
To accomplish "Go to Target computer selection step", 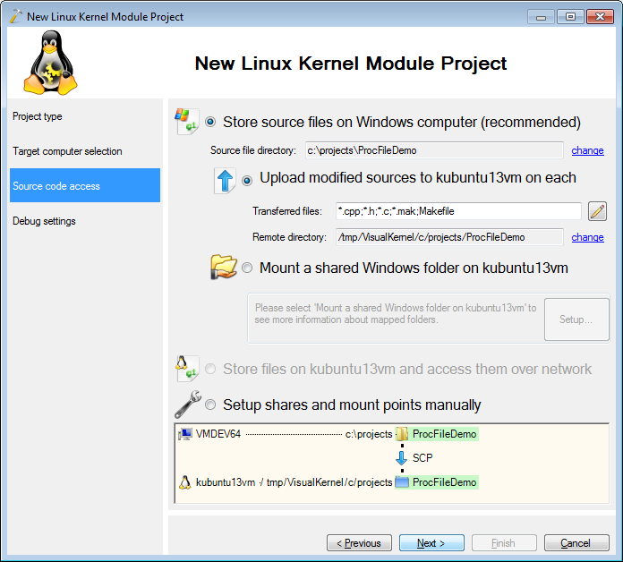I will [85, 151].
